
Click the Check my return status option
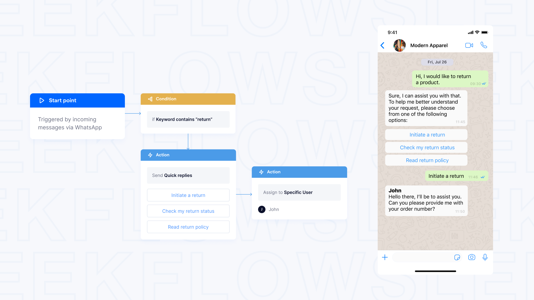(x=188, y=211)
